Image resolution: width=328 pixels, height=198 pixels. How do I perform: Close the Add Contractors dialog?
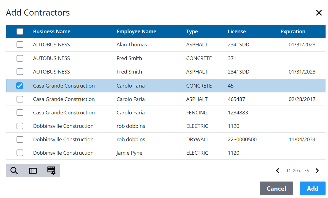319,13
